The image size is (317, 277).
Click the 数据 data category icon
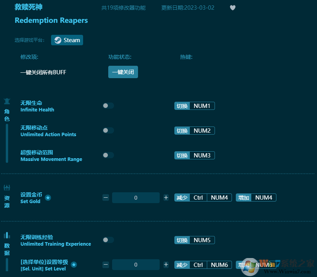(7, 235)
